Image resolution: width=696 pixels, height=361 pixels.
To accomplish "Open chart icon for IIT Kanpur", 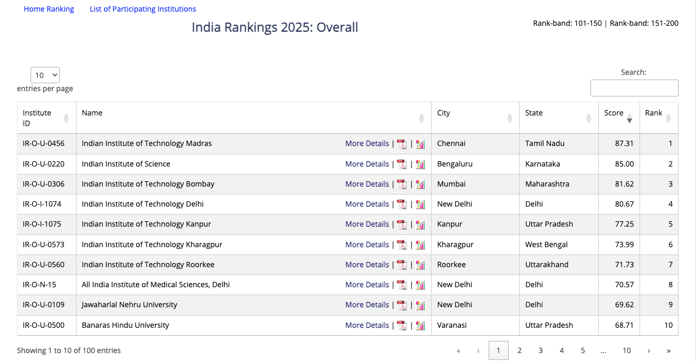I will 421,225.
